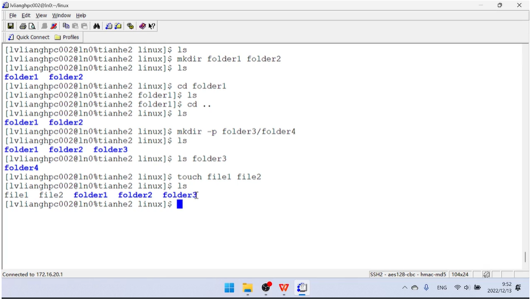
Task: Click the 'mkdir -p folder3/folder4' command
Action: pyautogui.click(x=237, y=131)
